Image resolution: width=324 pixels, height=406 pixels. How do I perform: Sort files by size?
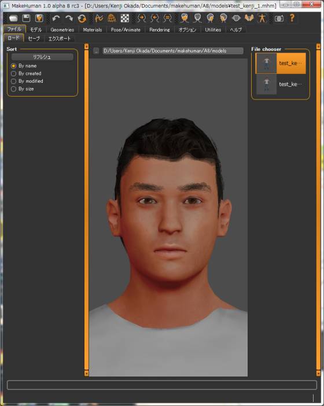23,89
